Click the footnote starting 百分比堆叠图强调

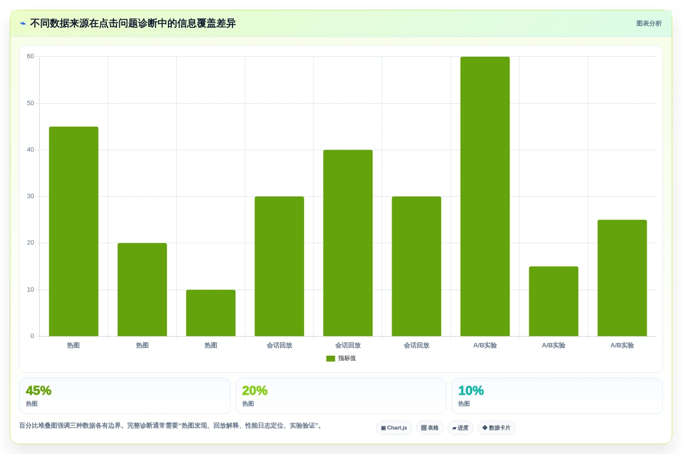171,426
